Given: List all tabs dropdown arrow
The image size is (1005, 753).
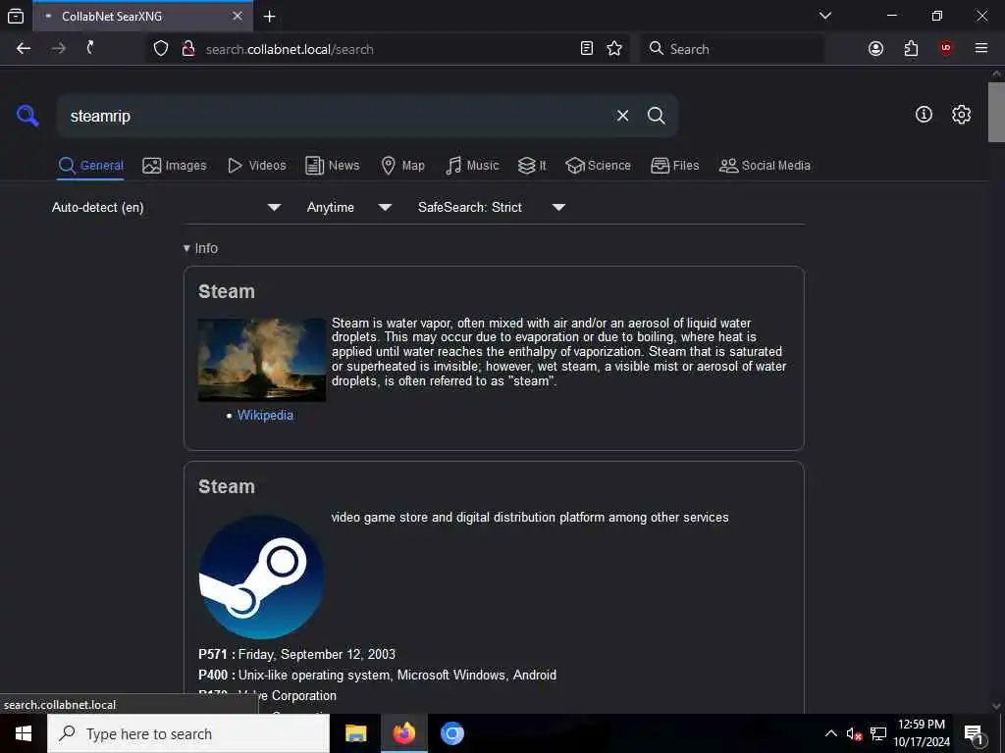Looking at the screenshot, I should click(825, 16).
